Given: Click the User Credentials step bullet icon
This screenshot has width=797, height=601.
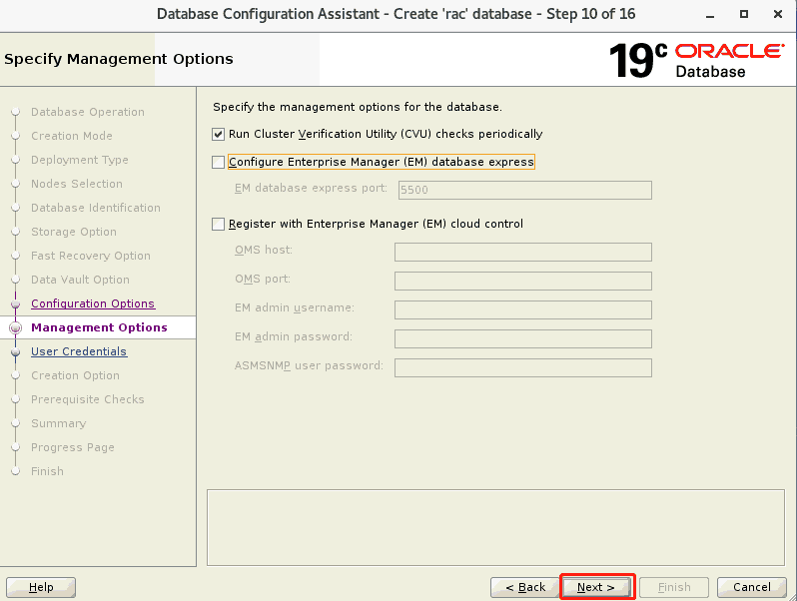Looking at the screenshot, I should (16, 352).
